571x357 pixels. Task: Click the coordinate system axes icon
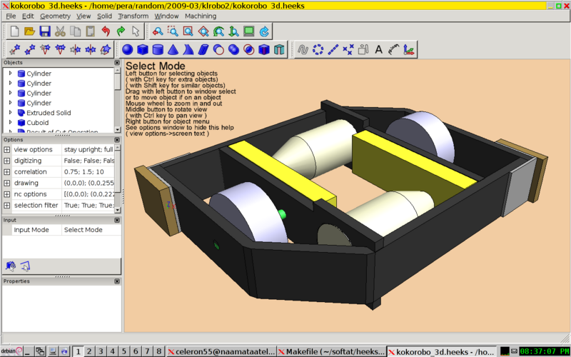click(409, 50)
